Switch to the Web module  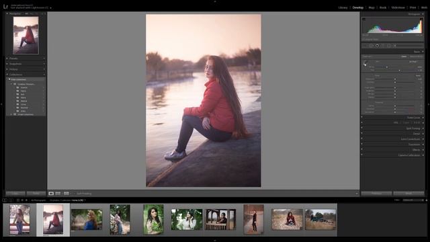(x=424, y=7)
